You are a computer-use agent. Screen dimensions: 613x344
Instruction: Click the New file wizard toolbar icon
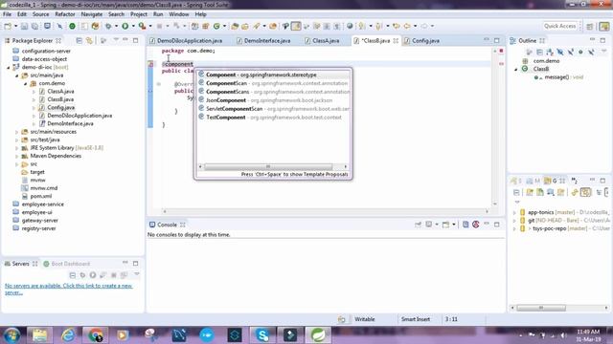tap(8, 26)
